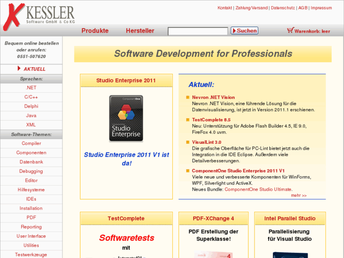The width and height of the screenshot is (344, 258).
Task: Focus the search text field
Action: pyautogui.click(x=198, y=31)
